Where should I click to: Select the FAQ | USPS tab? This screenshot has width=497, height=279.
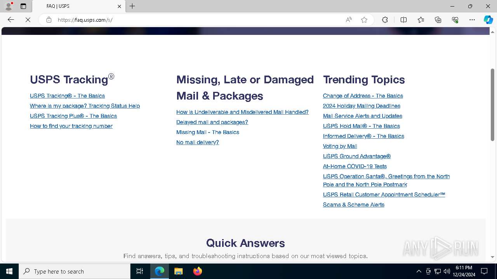point(79,6)
